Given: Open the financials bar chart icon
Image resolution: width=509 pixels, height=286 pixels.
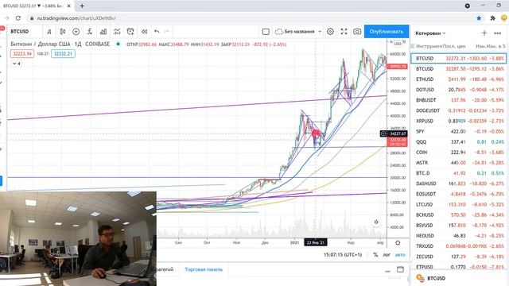Looking at the screenshot, I should click(103, 32).
